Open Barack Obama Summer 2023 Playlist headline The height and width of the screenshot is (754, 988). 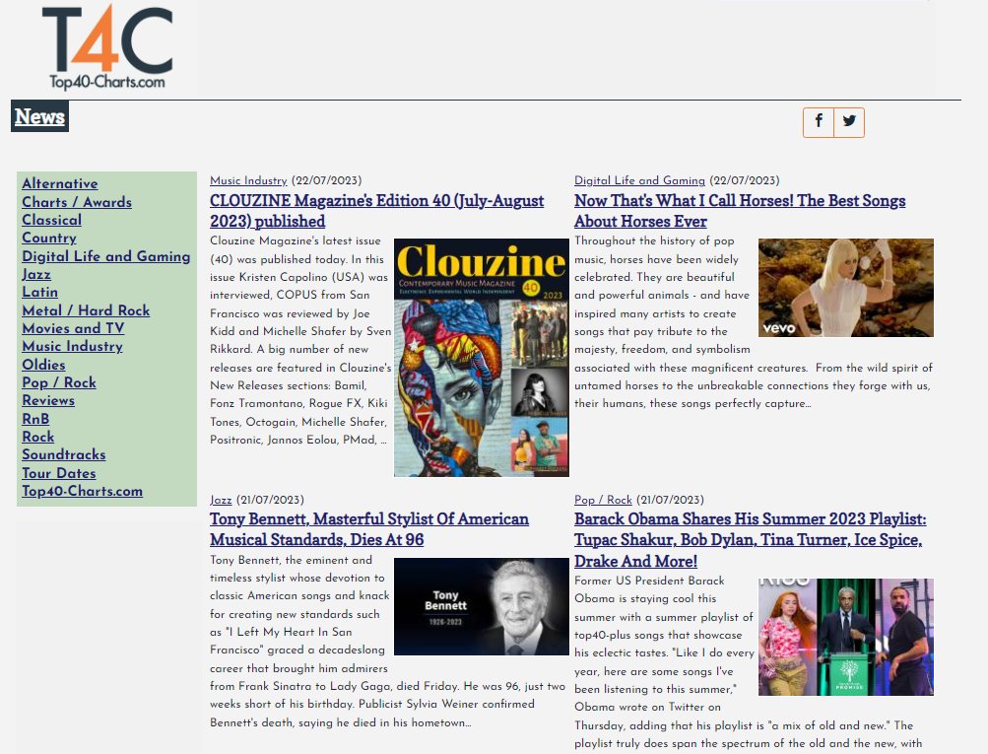tap(751, 540)
